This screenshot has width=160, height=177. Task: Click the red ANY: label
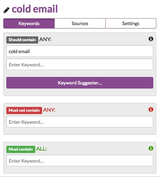click(49, 110)
